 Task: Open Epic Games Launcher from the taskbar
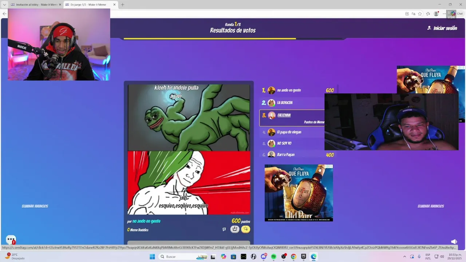tap(303, 257)
